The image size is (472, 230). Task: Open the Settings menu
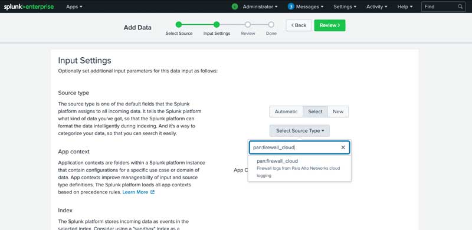[x=345, y=6]
